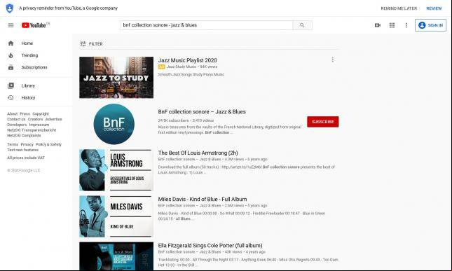This screenshot has height=271, width=452.
Task: Click the Miles Davis track list description
Action: [242, 216]
